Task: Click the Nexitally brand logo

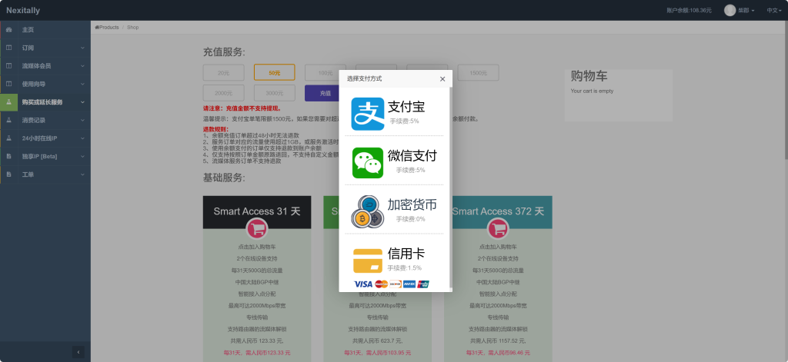Action: tap(23, 10)
